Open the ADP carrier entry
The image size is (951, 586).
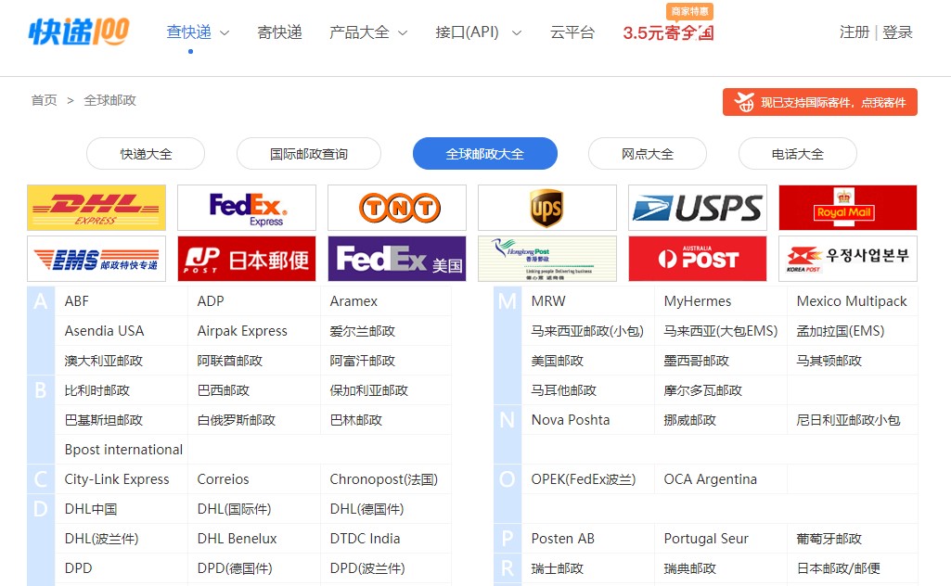point(211,301)
